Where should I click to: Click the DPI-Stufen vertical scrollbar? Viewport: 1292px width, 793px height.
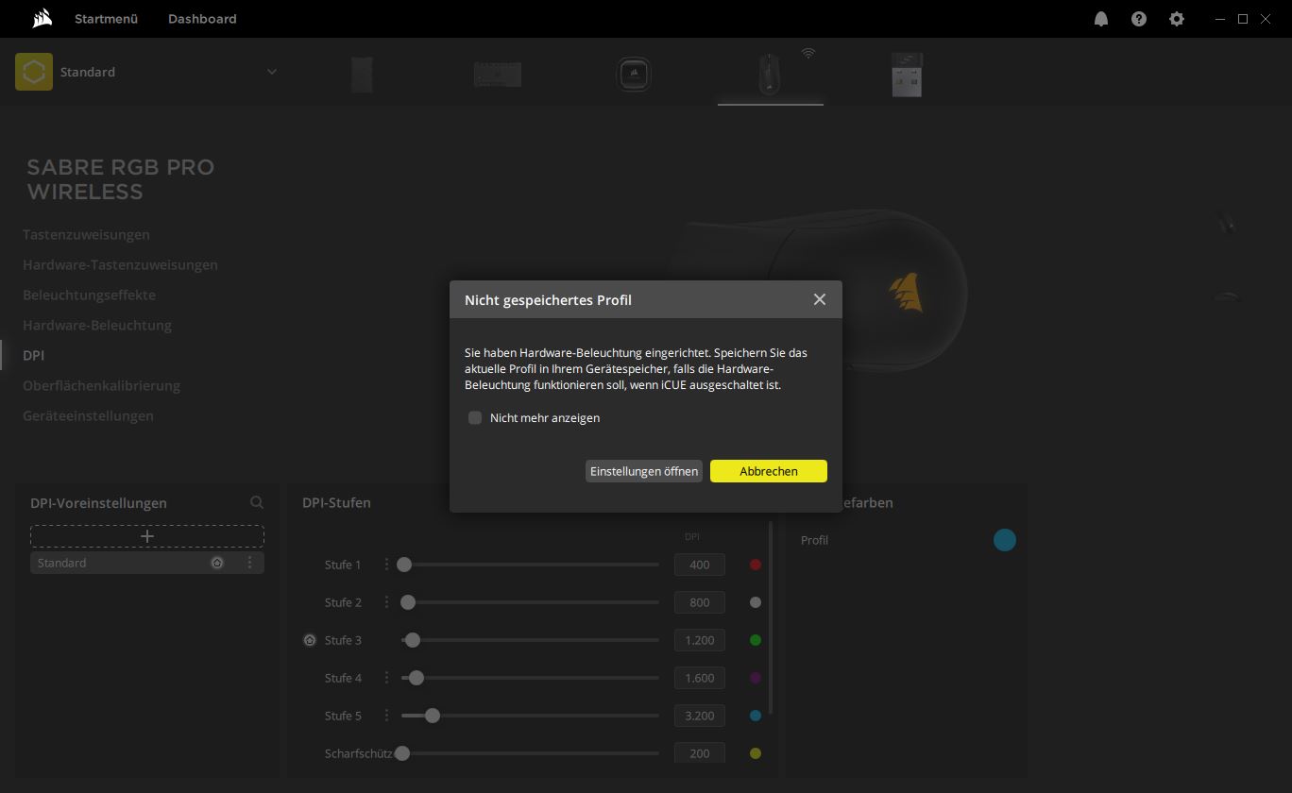[x=771, y=617]
